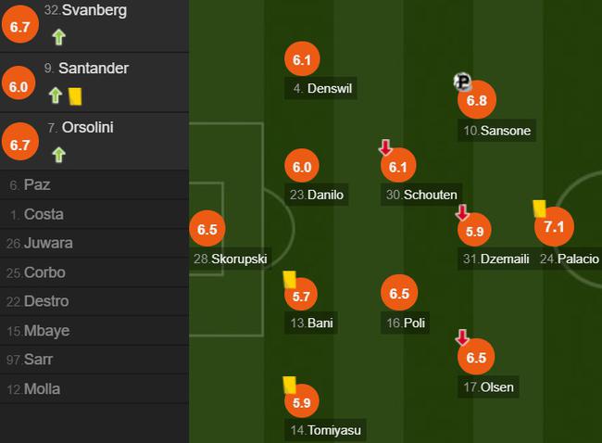Select Skorupski's 6.5 rating circle
This screenshot has height=443, width=602.
[x=207, y=229]
